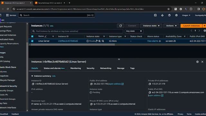Viewport: 206px width, 116px height.
Task: Open the public IPv4 open address link
Action: coord(116,84)
